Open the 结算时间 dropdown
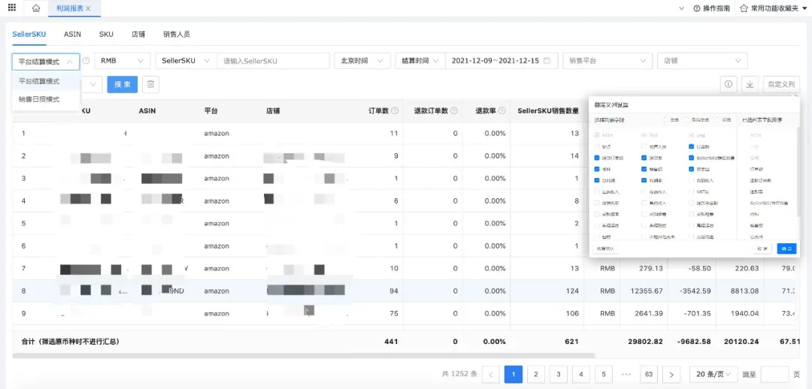This screenshot has width=812, height=389. 420,61
